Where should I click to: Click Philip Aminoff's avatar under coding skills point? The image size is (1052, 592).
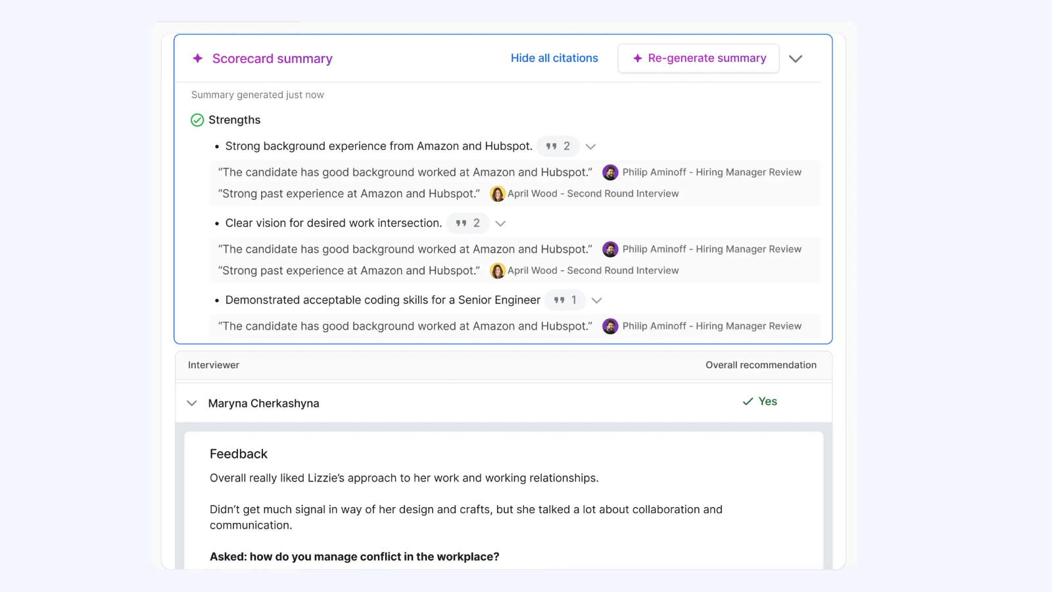coord(610,326)
